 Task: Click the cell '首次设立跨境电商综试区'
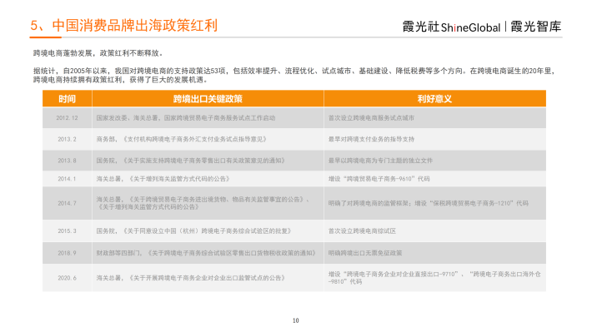coord(434,230)
